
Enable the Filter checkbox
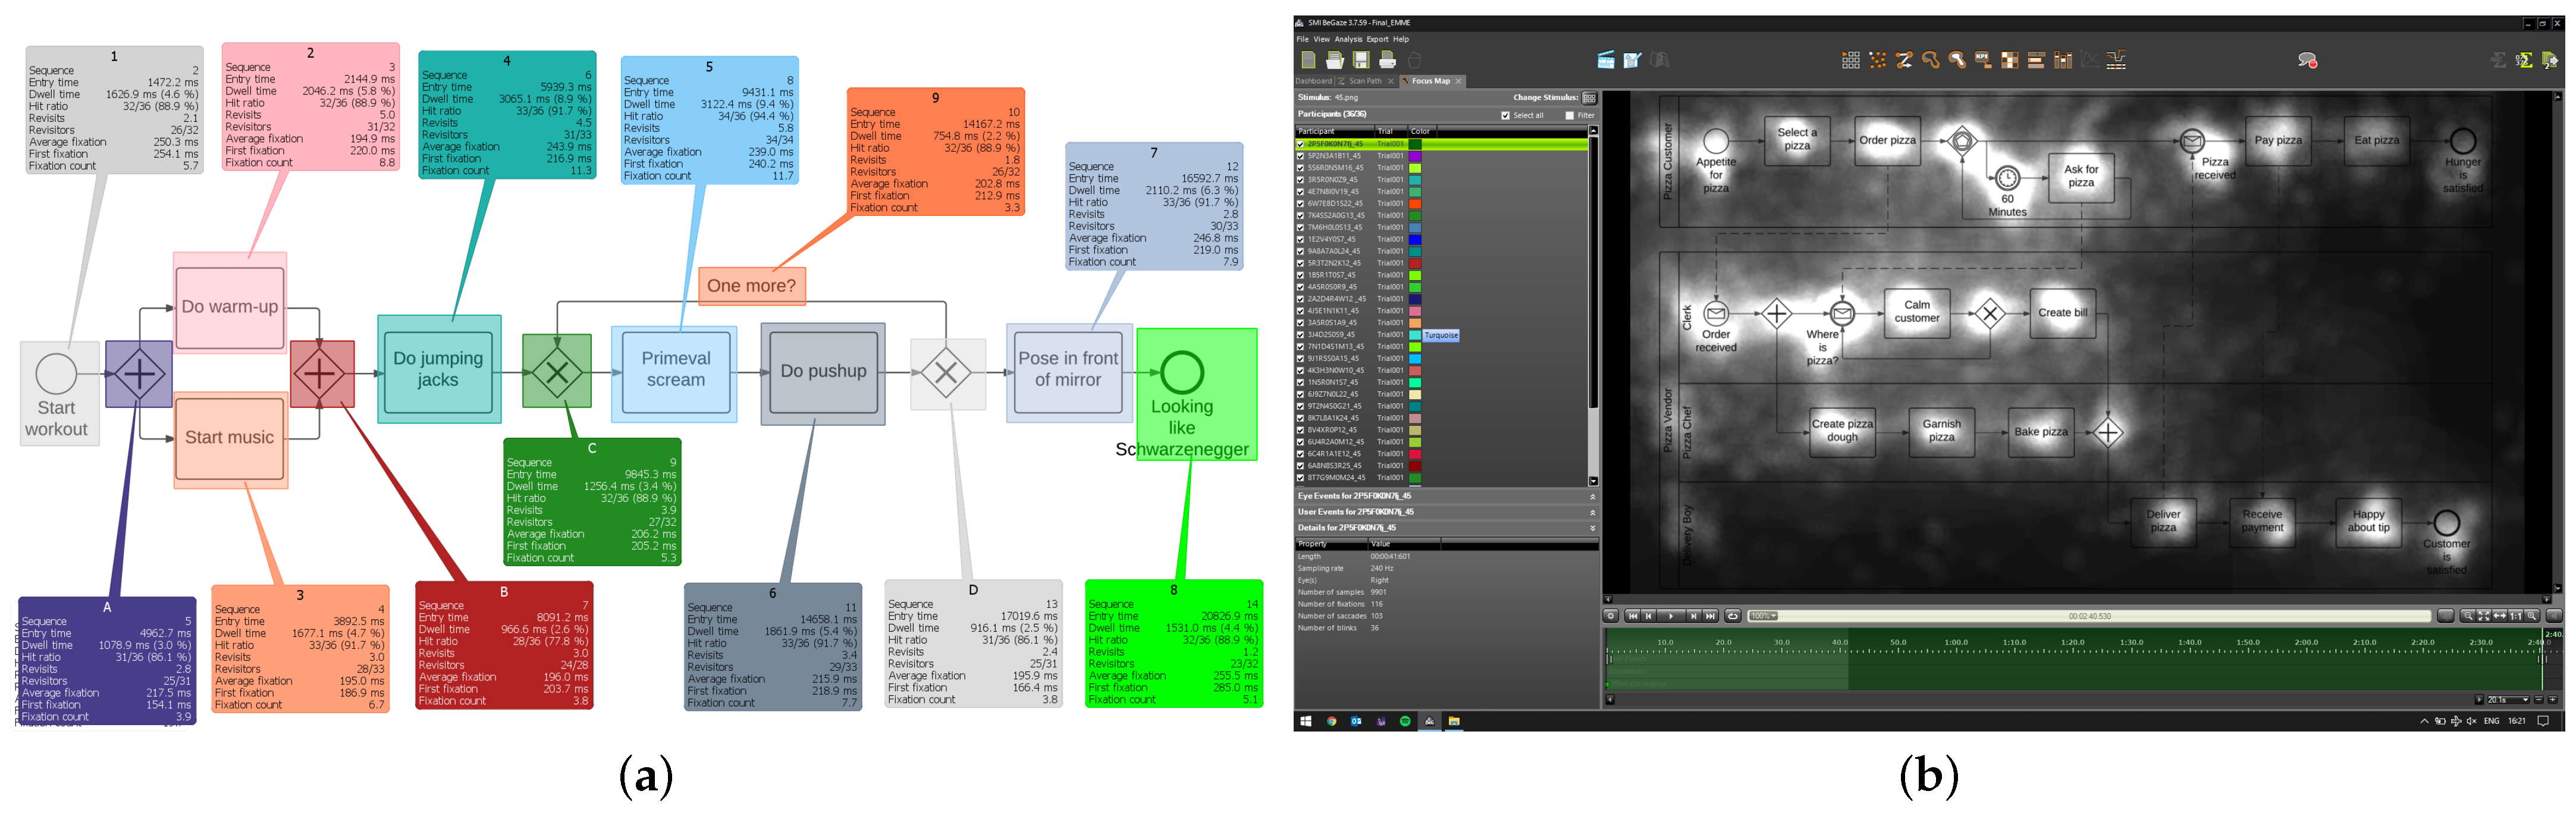click(1569, 115)
